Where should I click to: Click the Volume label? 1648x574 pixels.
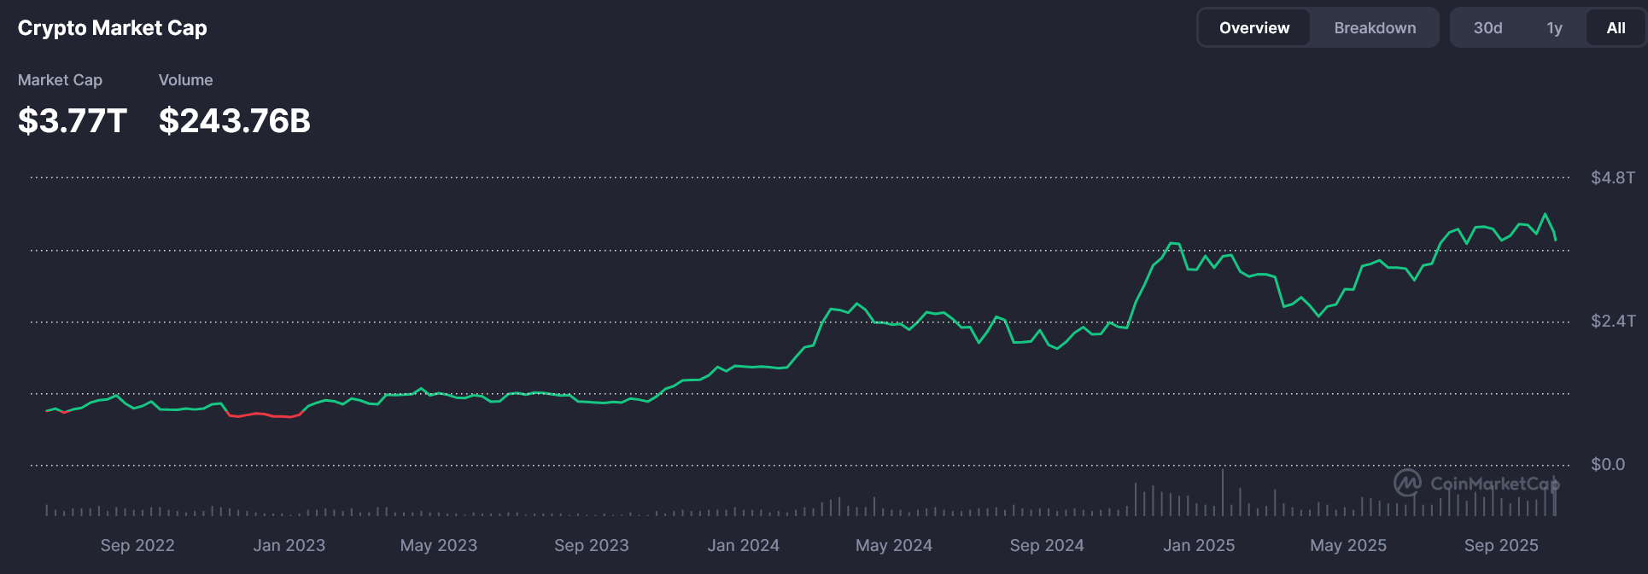coord(185,80)
